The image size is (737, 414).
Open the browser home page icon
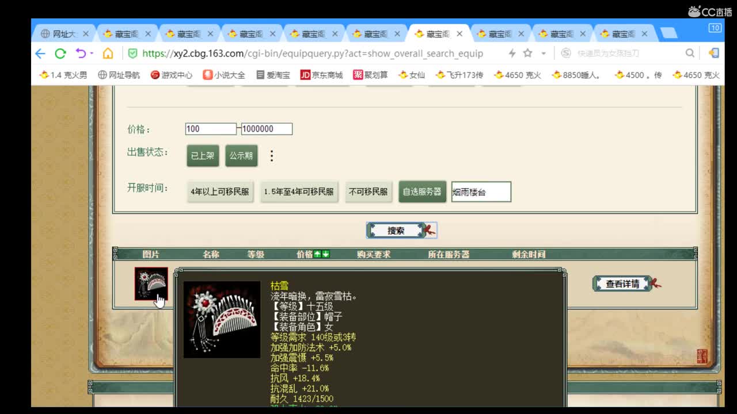point(108,53)
